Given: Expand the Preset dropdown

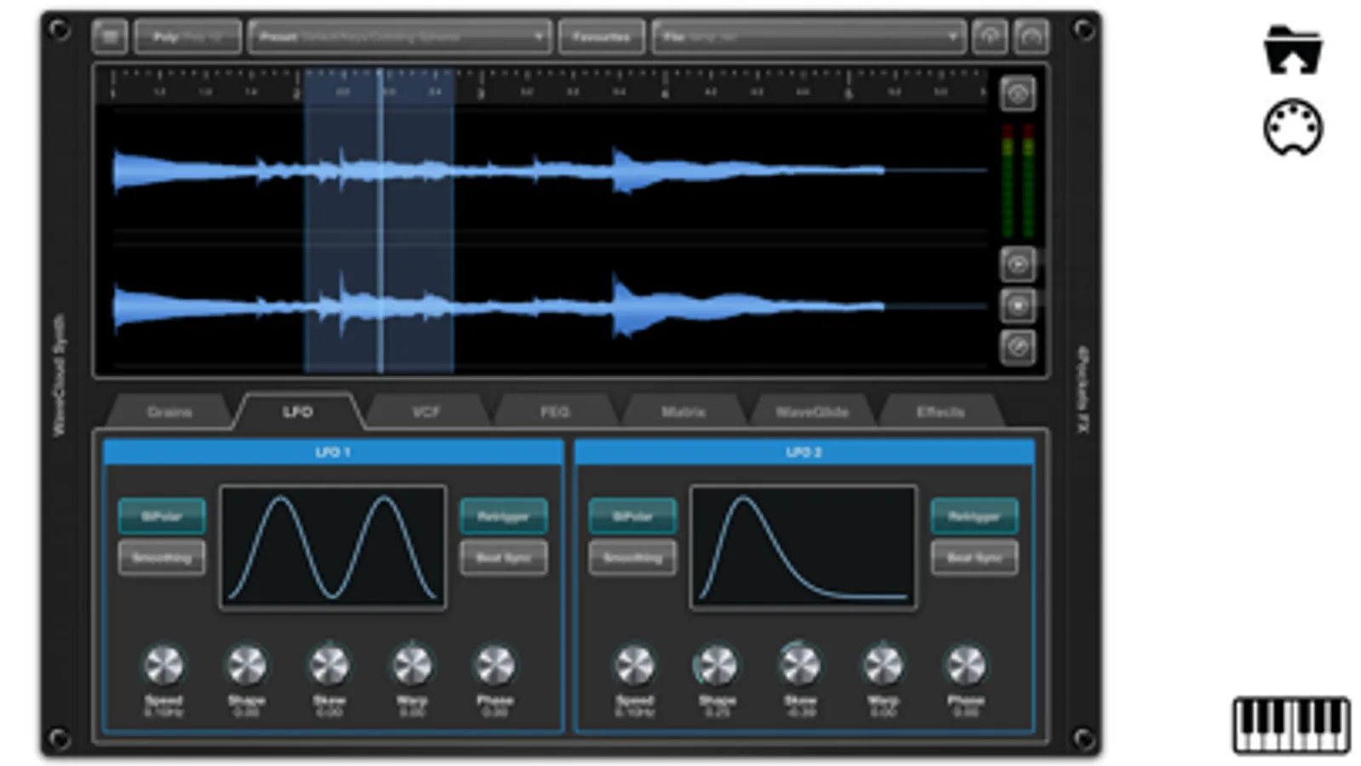Looking at the screenshot, I should tap(399, 37).
